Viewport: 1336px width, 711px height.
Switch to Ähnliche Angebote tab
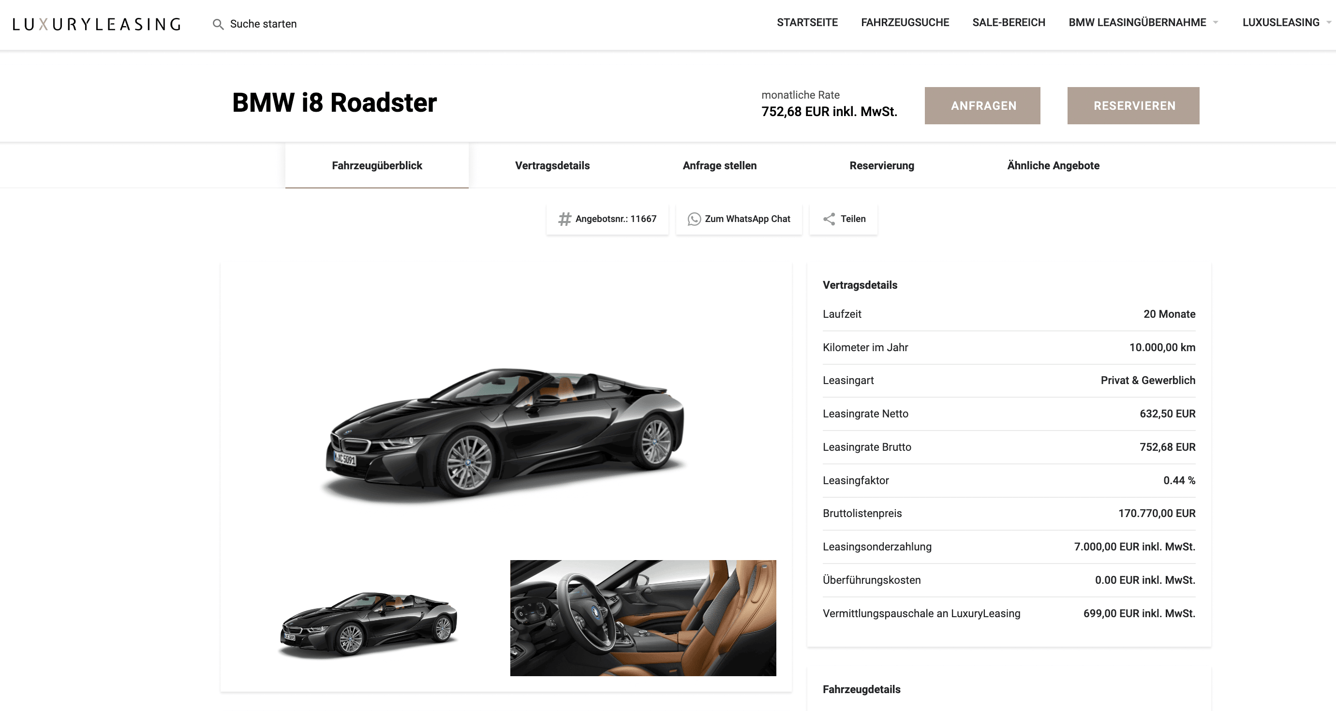[1053, 165]
